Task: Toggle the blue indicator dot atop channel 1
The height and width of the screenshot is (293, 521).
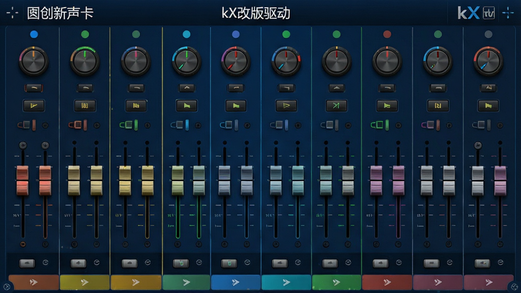Action: [x=34, y=34]
